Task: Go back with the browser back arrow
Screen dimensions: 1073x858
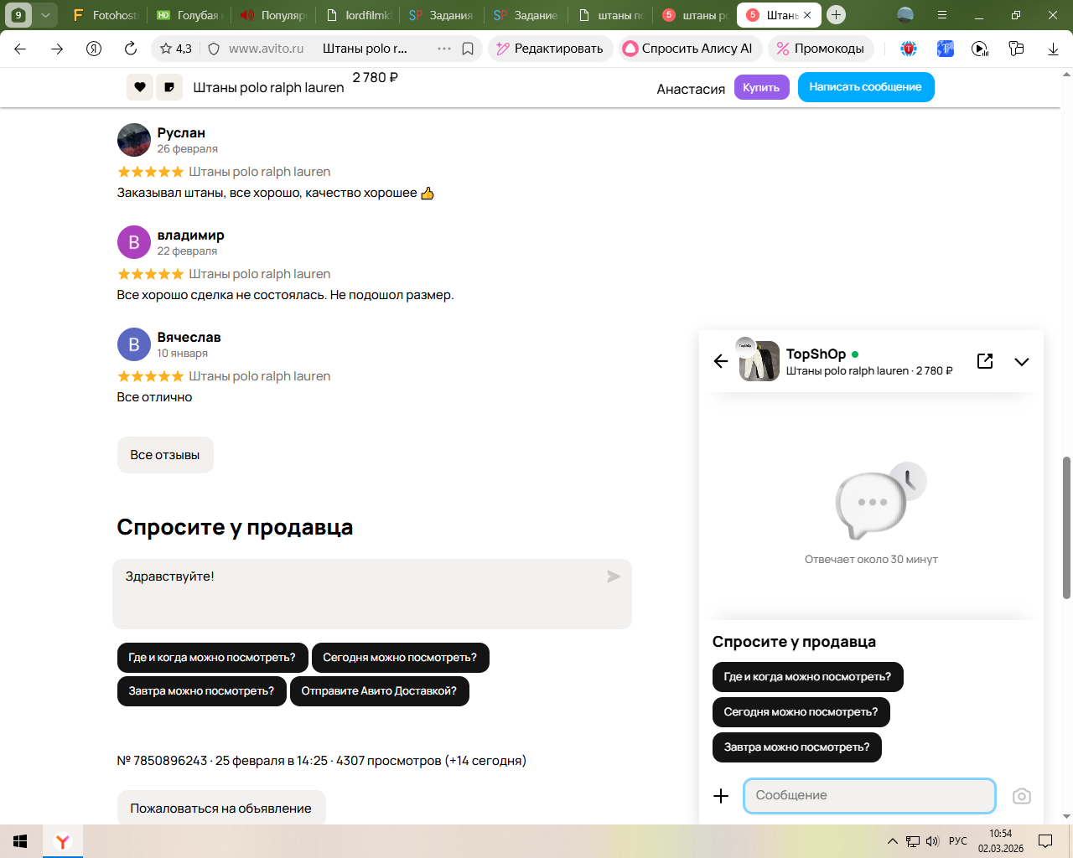Action: (20, 49)
